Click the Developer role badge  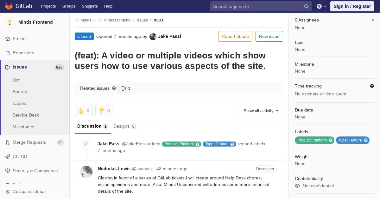tap(265, 169)
